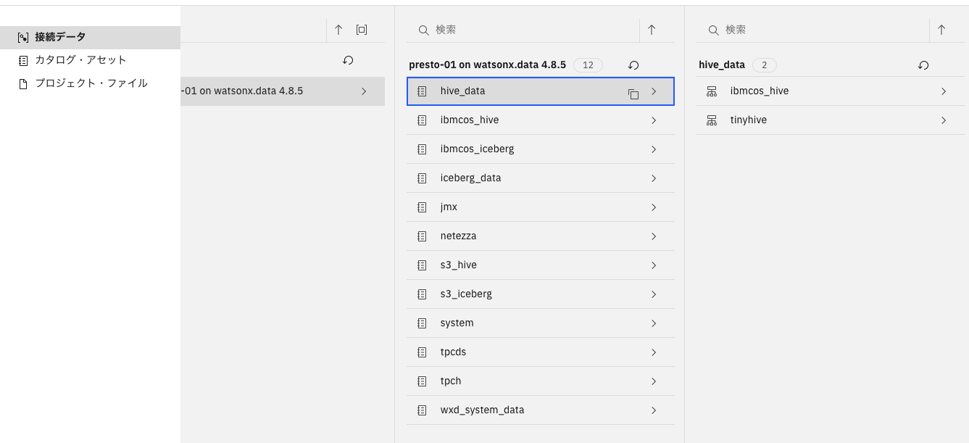Select the tpcds catalog icon
Image resolution: width=969 pixels, height=443 pixels.
pos(422,352)
